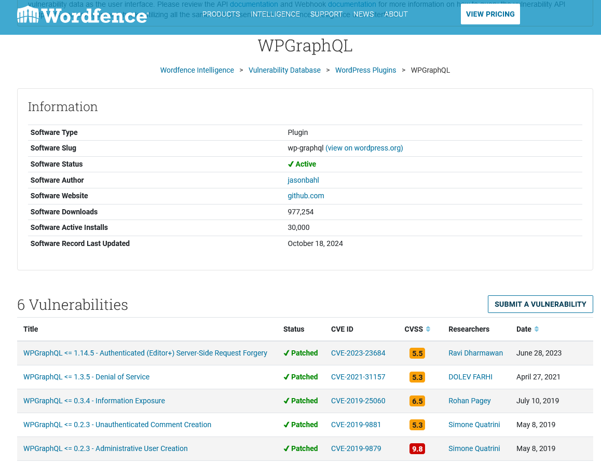Screen dimensions: 601x464
Task: Open Simone Quatrini link in CVE-2019-9879 row
Action: (474, 448)
